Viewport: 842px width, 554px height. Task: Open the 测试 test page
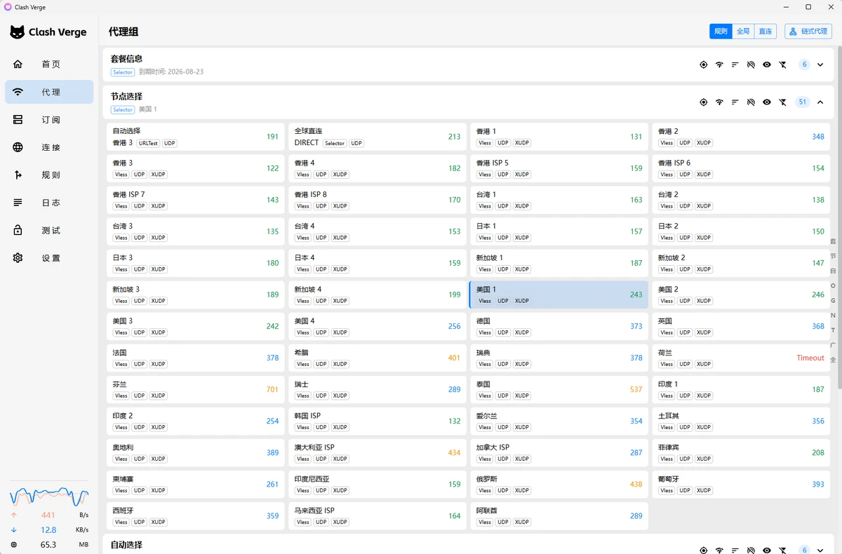click(49, 230)
